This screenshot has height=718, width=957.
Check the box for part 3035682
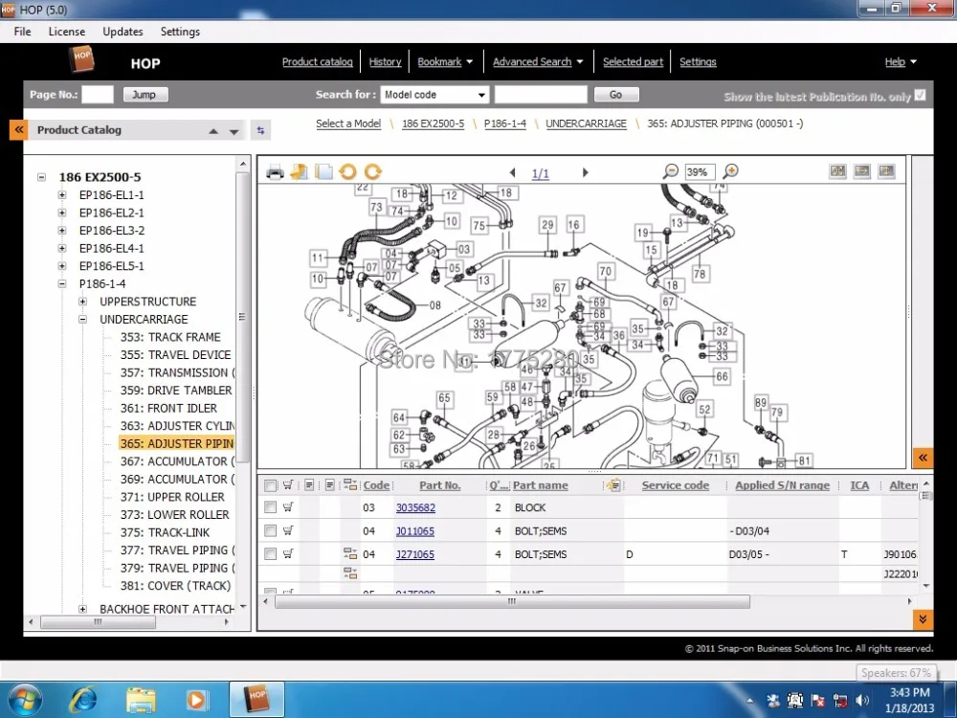[270, 507]
